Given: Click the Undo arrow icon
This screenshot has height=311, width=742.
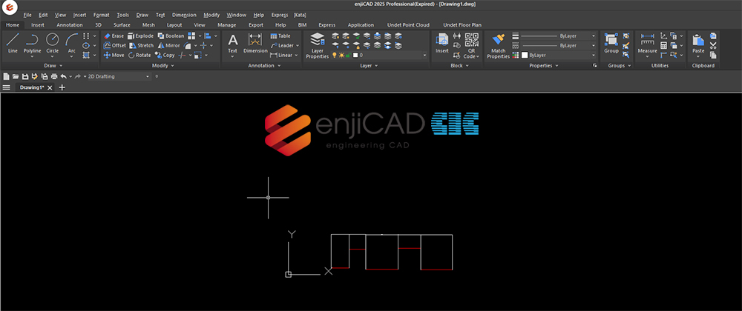Looking at the screenshot, I should point(63,76).
